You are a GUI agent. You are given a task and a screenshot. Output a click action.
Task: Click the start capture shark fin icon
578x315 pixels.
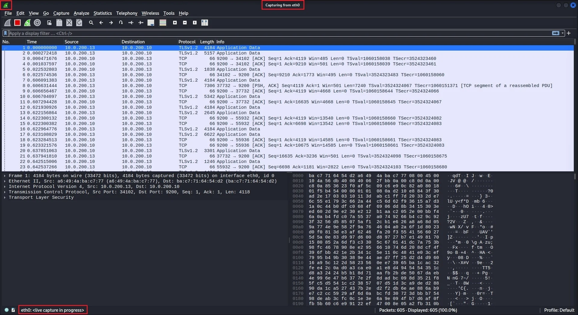tap(8, 23)
